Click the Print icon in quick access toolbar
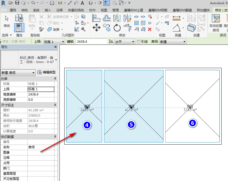 (52, 3)
